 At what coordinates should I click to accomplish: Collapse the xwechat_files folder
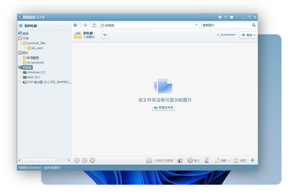21,43
